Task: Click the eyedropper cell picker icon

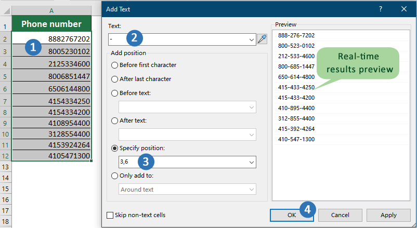Action: tap(264, 39)
